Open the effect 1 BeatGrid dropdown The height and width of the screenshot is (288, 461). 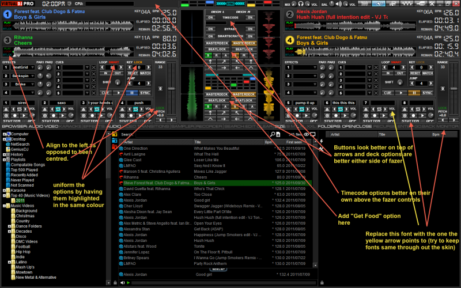[x=32, y=67]
